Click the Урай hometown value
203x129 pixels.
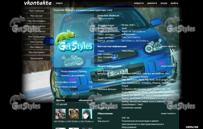[x=124, y=28]
